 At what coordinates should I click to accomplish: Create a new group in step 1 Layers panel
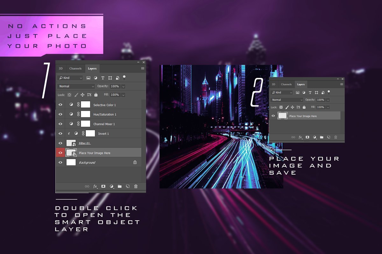tap(120, 186)
